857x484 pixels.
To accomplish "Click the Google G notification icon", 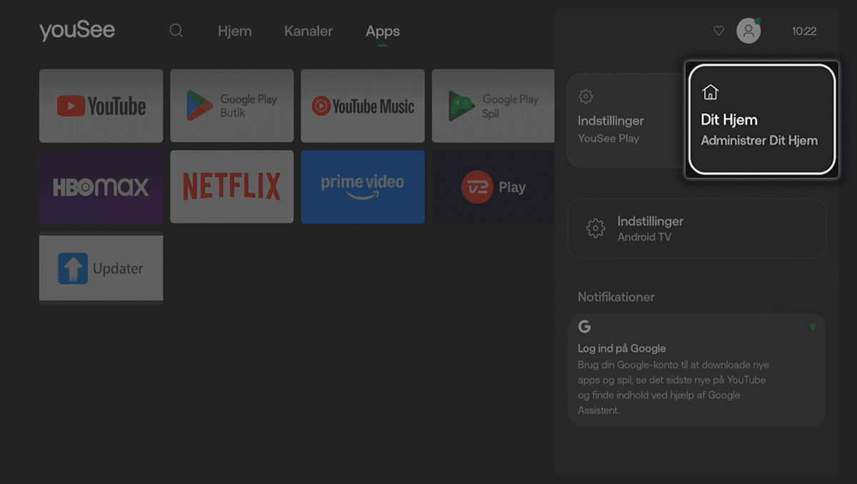I will [584, 327].
